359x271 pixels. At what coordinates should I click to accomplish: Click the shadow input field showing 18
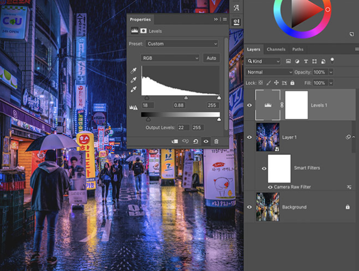point(148,105)
